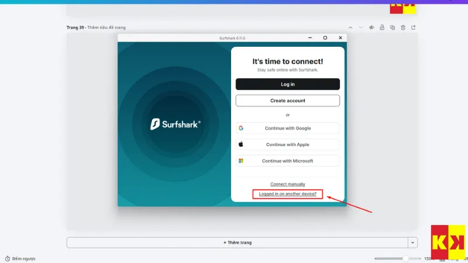The height and width of the screenshot is (263, 468).
Task: Duplicate page 39 with the copy icon
Action: (393, 27)
